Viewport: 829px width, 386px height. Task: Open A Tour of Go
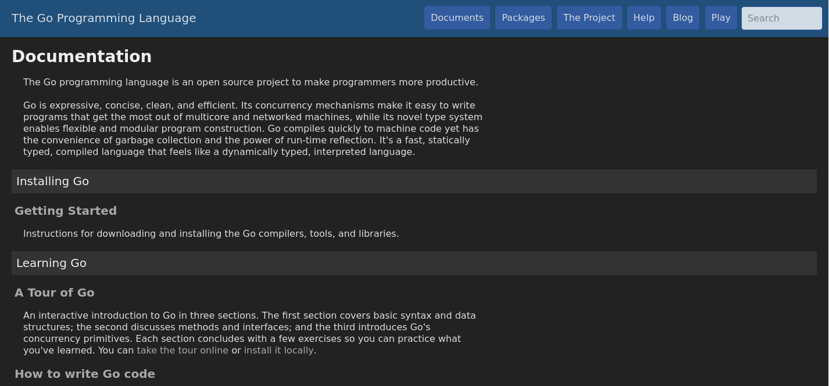[x=54, y=293]
